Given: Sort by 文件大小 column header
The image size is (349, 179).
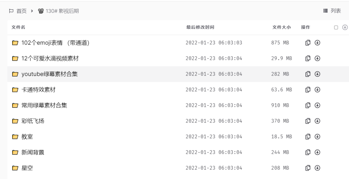Looking at the screenshot, I should pyautogui.click(x=281, y=27).
